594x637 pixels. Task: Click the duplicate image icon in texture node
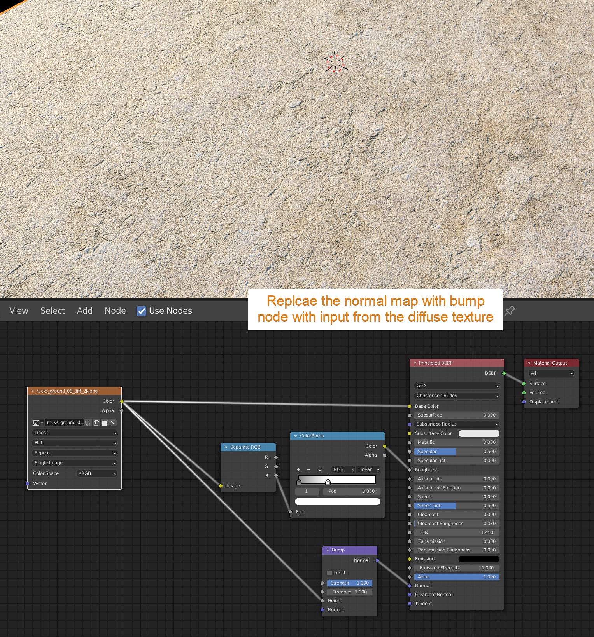tap(96, 423)
